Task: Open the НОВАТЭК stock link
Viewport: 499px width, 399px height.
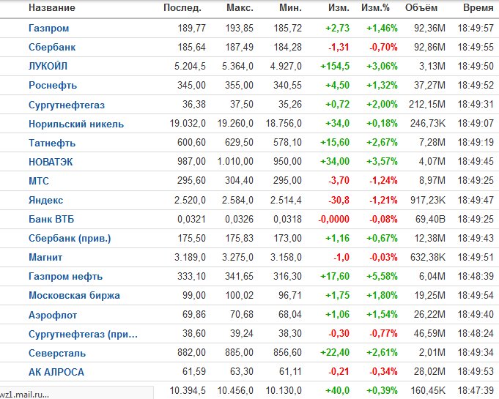Action: pos(51,162)
